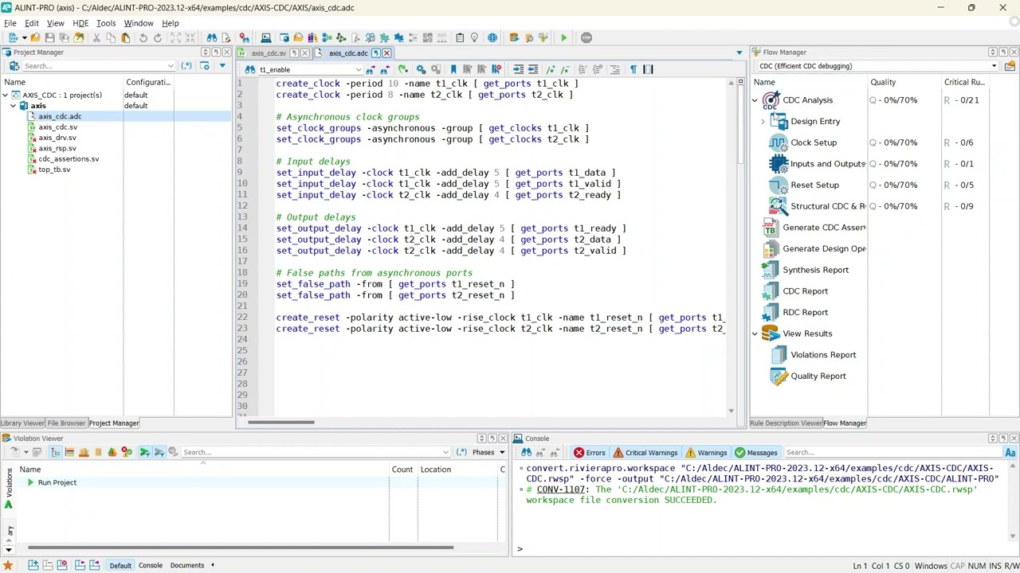Click the light bulb icon in toolbar
This screenshot has width=1020, height=573.
[x=474, y=37]
